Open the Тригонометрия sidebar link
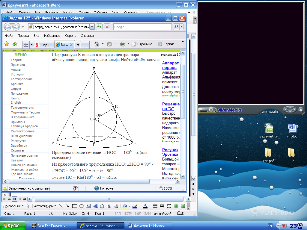The height and width of the screenshot is (230, 307). (22, 108)
